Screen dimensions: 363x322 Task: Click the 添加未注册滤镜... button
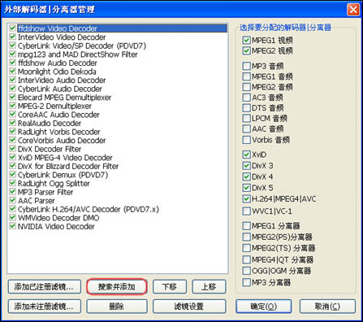coord(45,307)
